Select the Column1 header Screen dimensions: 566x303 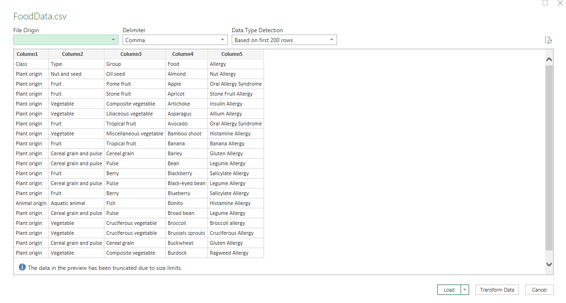tap(27, 54)
